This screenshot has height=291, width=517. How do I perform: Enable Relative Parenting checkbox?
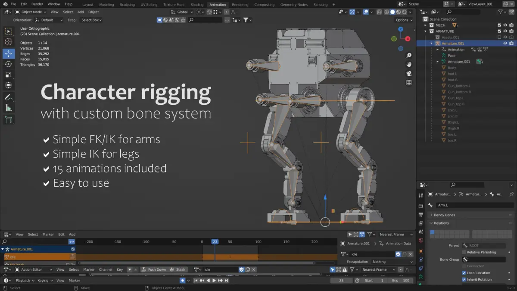pos(464,252)
